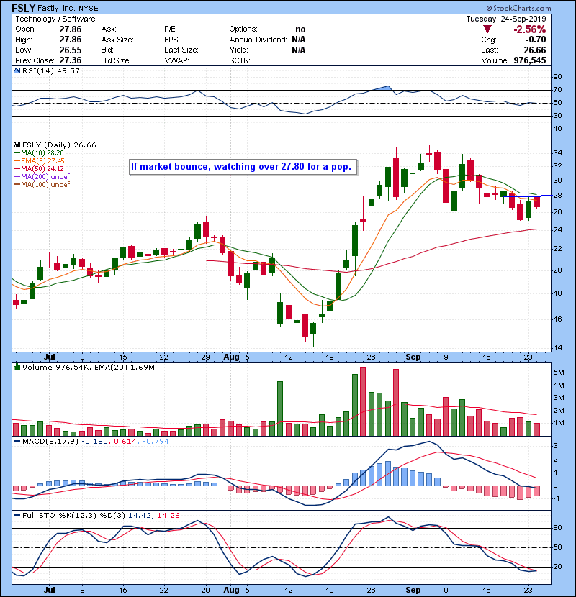This screenshot has height=597, width=576.
Task: Click the Volume 976,545 value in header
Action: click(x=529, y=60)
